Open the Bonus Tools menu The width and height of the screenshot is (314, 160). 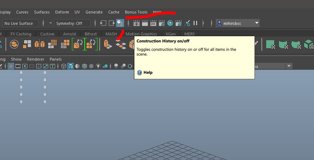(x=136, y=12)
